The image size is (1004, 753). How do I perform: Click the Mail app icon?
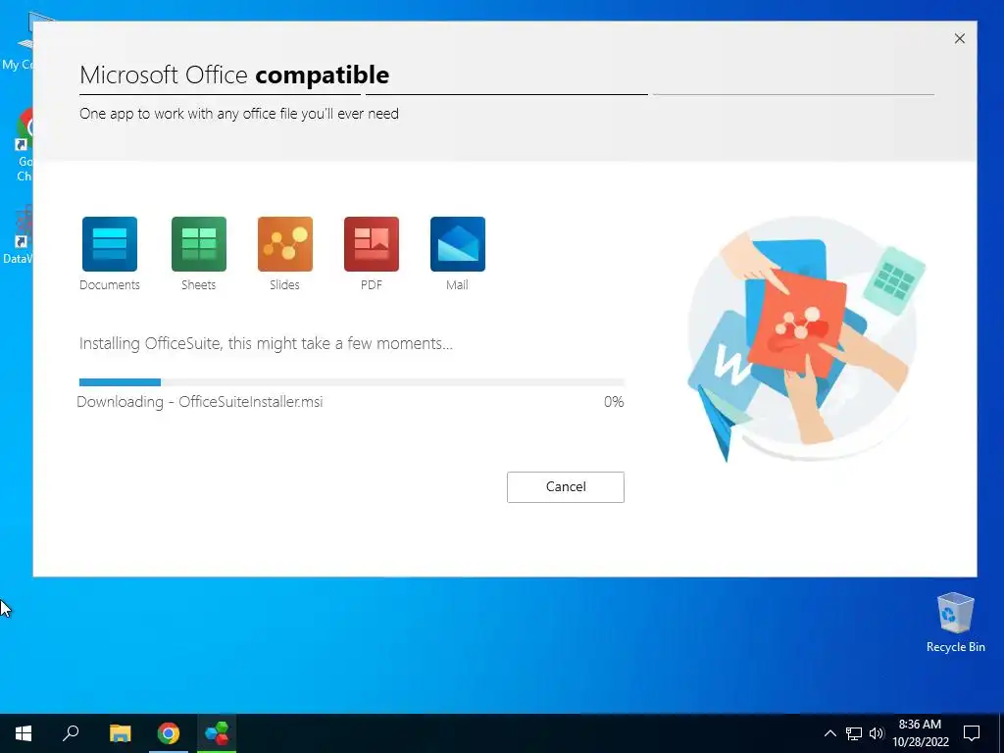[458, 244]
